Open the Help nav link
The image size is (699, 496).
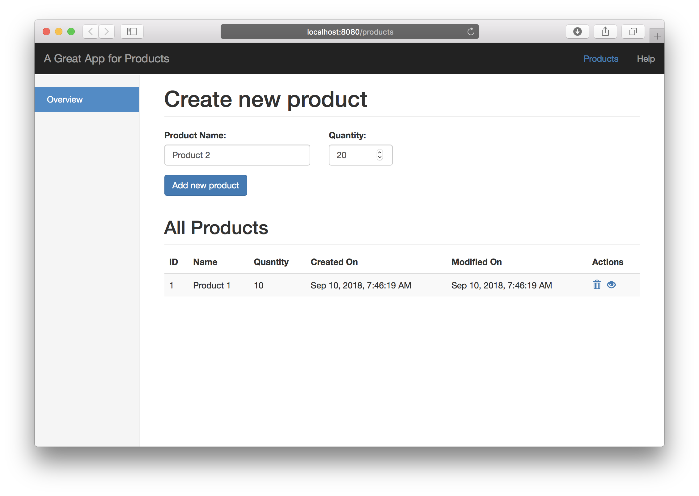[646, 59]
